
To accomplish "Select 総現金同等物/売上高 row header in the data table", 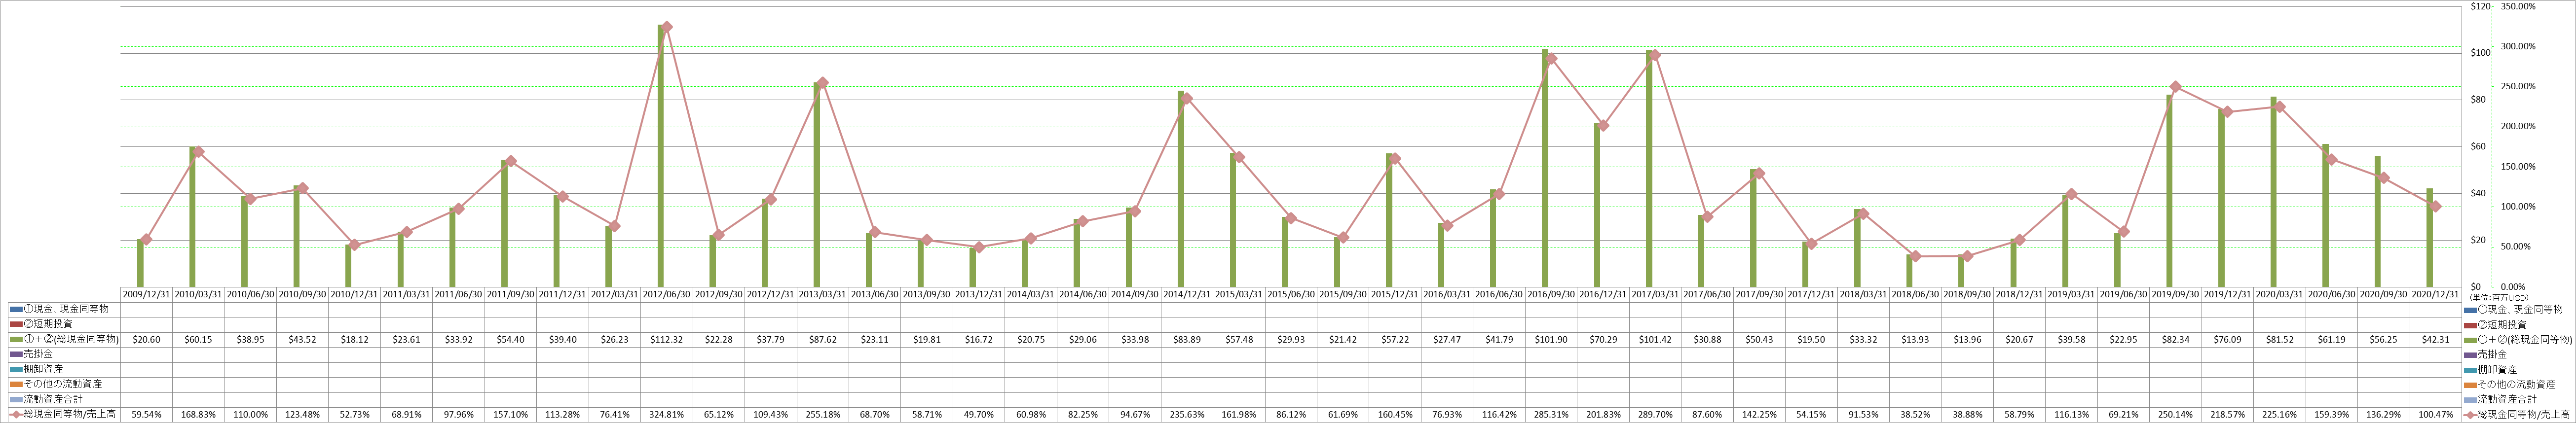I will 63,414.
